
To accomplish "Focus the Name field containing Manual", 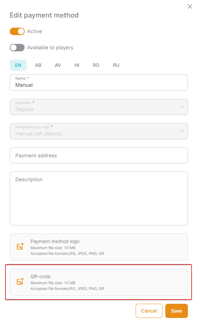I will pyautogui.click(x=99, y=83).
